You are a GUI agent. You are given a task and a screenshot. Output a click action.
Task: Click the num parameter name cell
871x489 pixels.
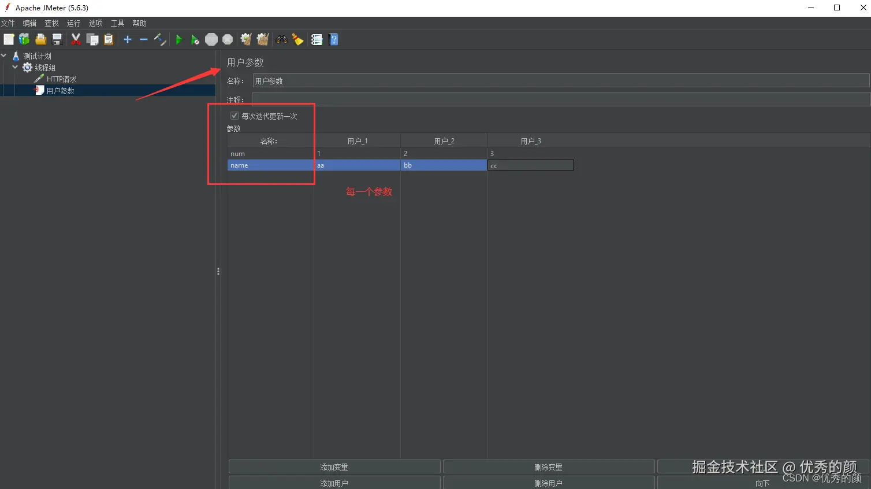tap(270, 154)
